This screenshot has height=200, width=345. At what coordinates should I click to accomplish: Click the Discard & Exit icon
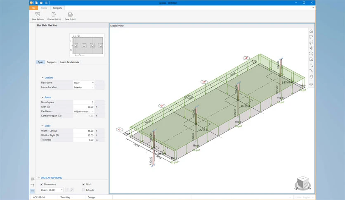tap(54, 15)
